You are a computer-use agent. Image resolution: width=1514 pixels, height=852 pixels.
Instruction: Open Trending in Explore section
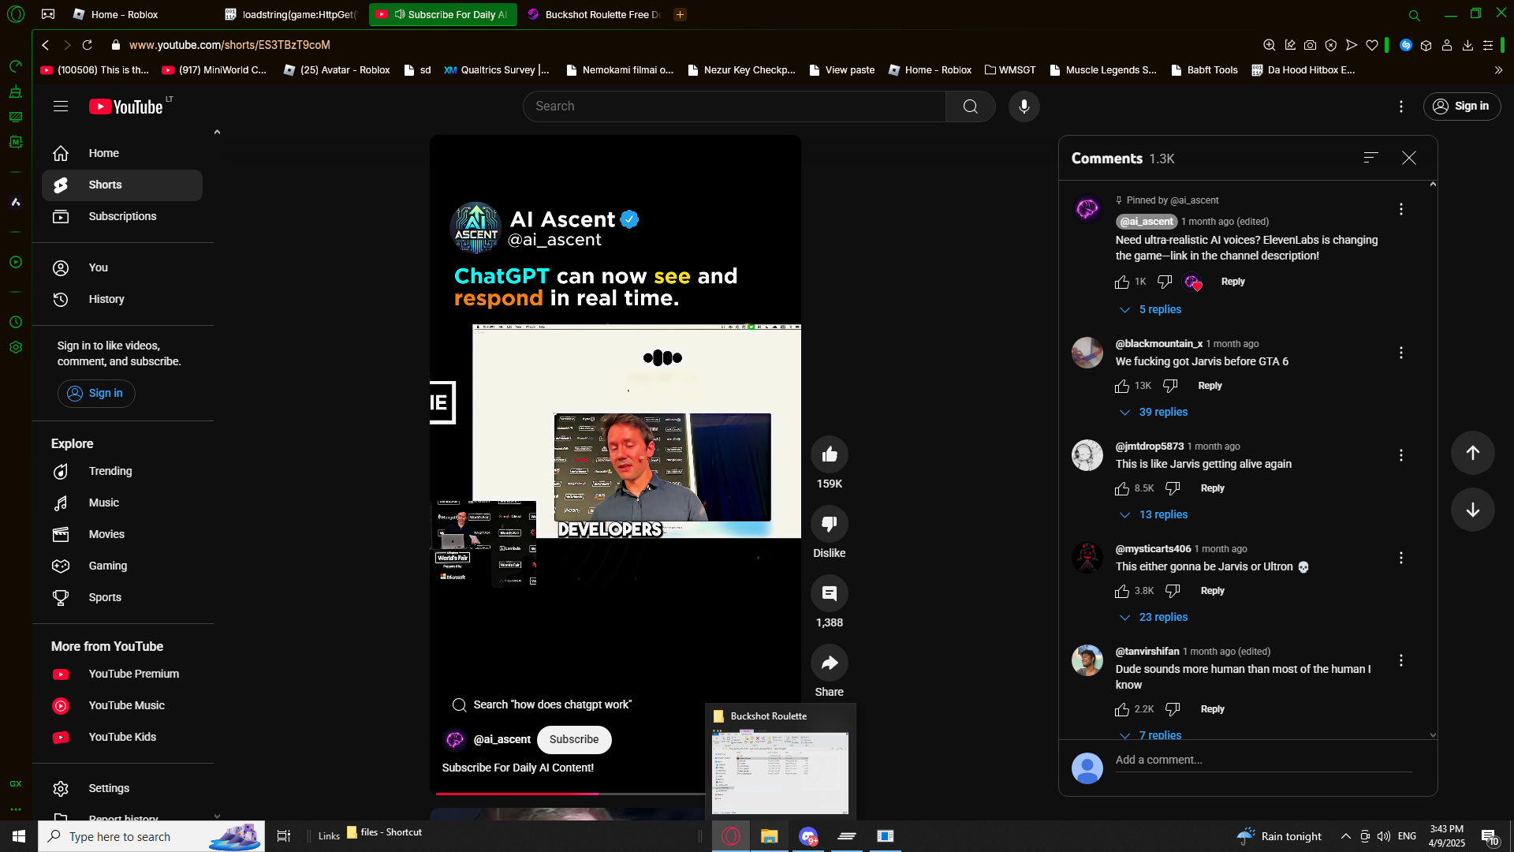point(122,471)
